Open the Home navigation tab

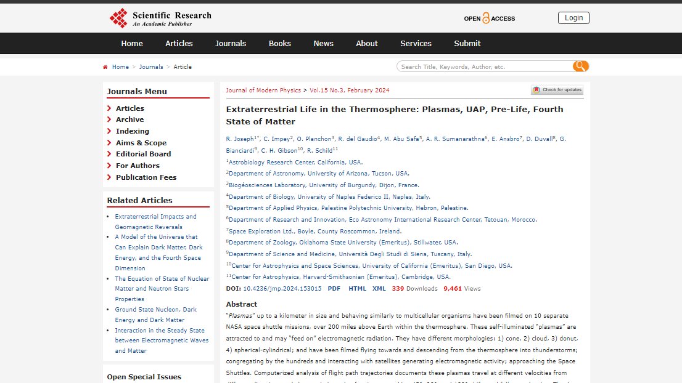pos(132,44)
